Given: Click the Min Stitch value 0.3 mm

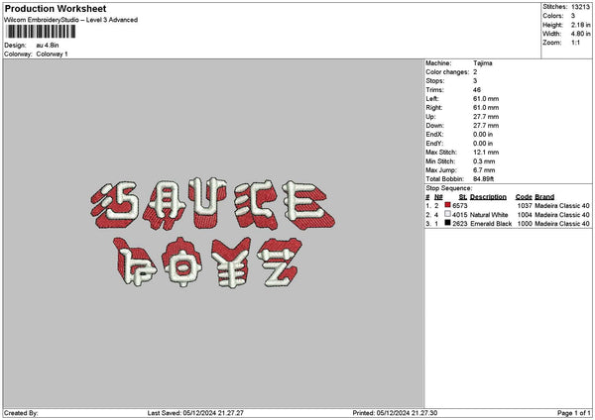Looking at the screenshot, I should [484, 161].
